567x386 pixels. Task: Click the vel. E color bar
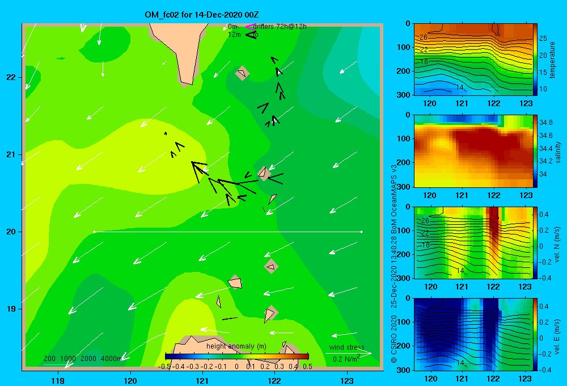click(x=535, y=334)
